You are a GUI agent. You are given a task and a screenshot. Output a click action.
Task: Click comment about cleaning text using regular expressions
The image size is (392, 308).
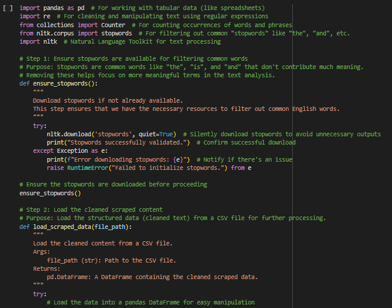tap(162, 17)
